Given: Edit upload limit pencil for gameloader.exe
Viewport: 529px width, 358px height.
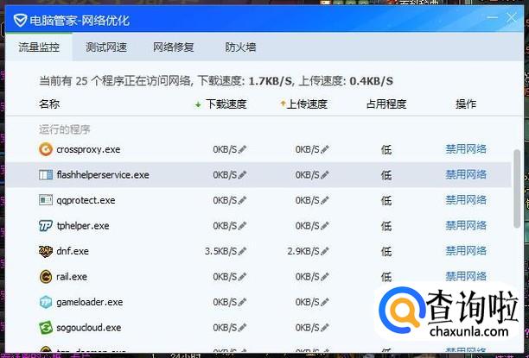Looking at the screenshot, I should tap(325, 302).
